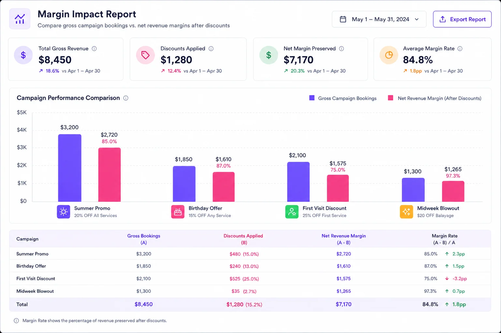Click the purple Gross Campaign Bookings legend swatch
The width and height of the screenshot is (501, 333).
312,98
